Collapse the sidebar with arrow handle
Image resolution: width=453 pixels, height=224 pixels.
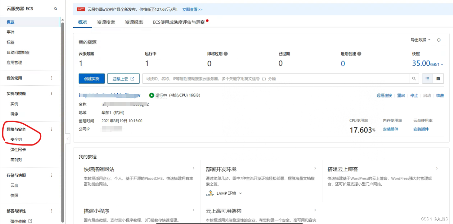(x=68, y=139)
